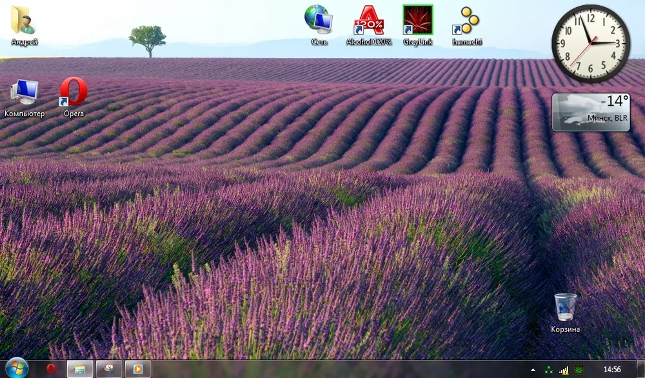Click the analog clock gadget
Screen dimensions: 645x378
tap(590, 43)
